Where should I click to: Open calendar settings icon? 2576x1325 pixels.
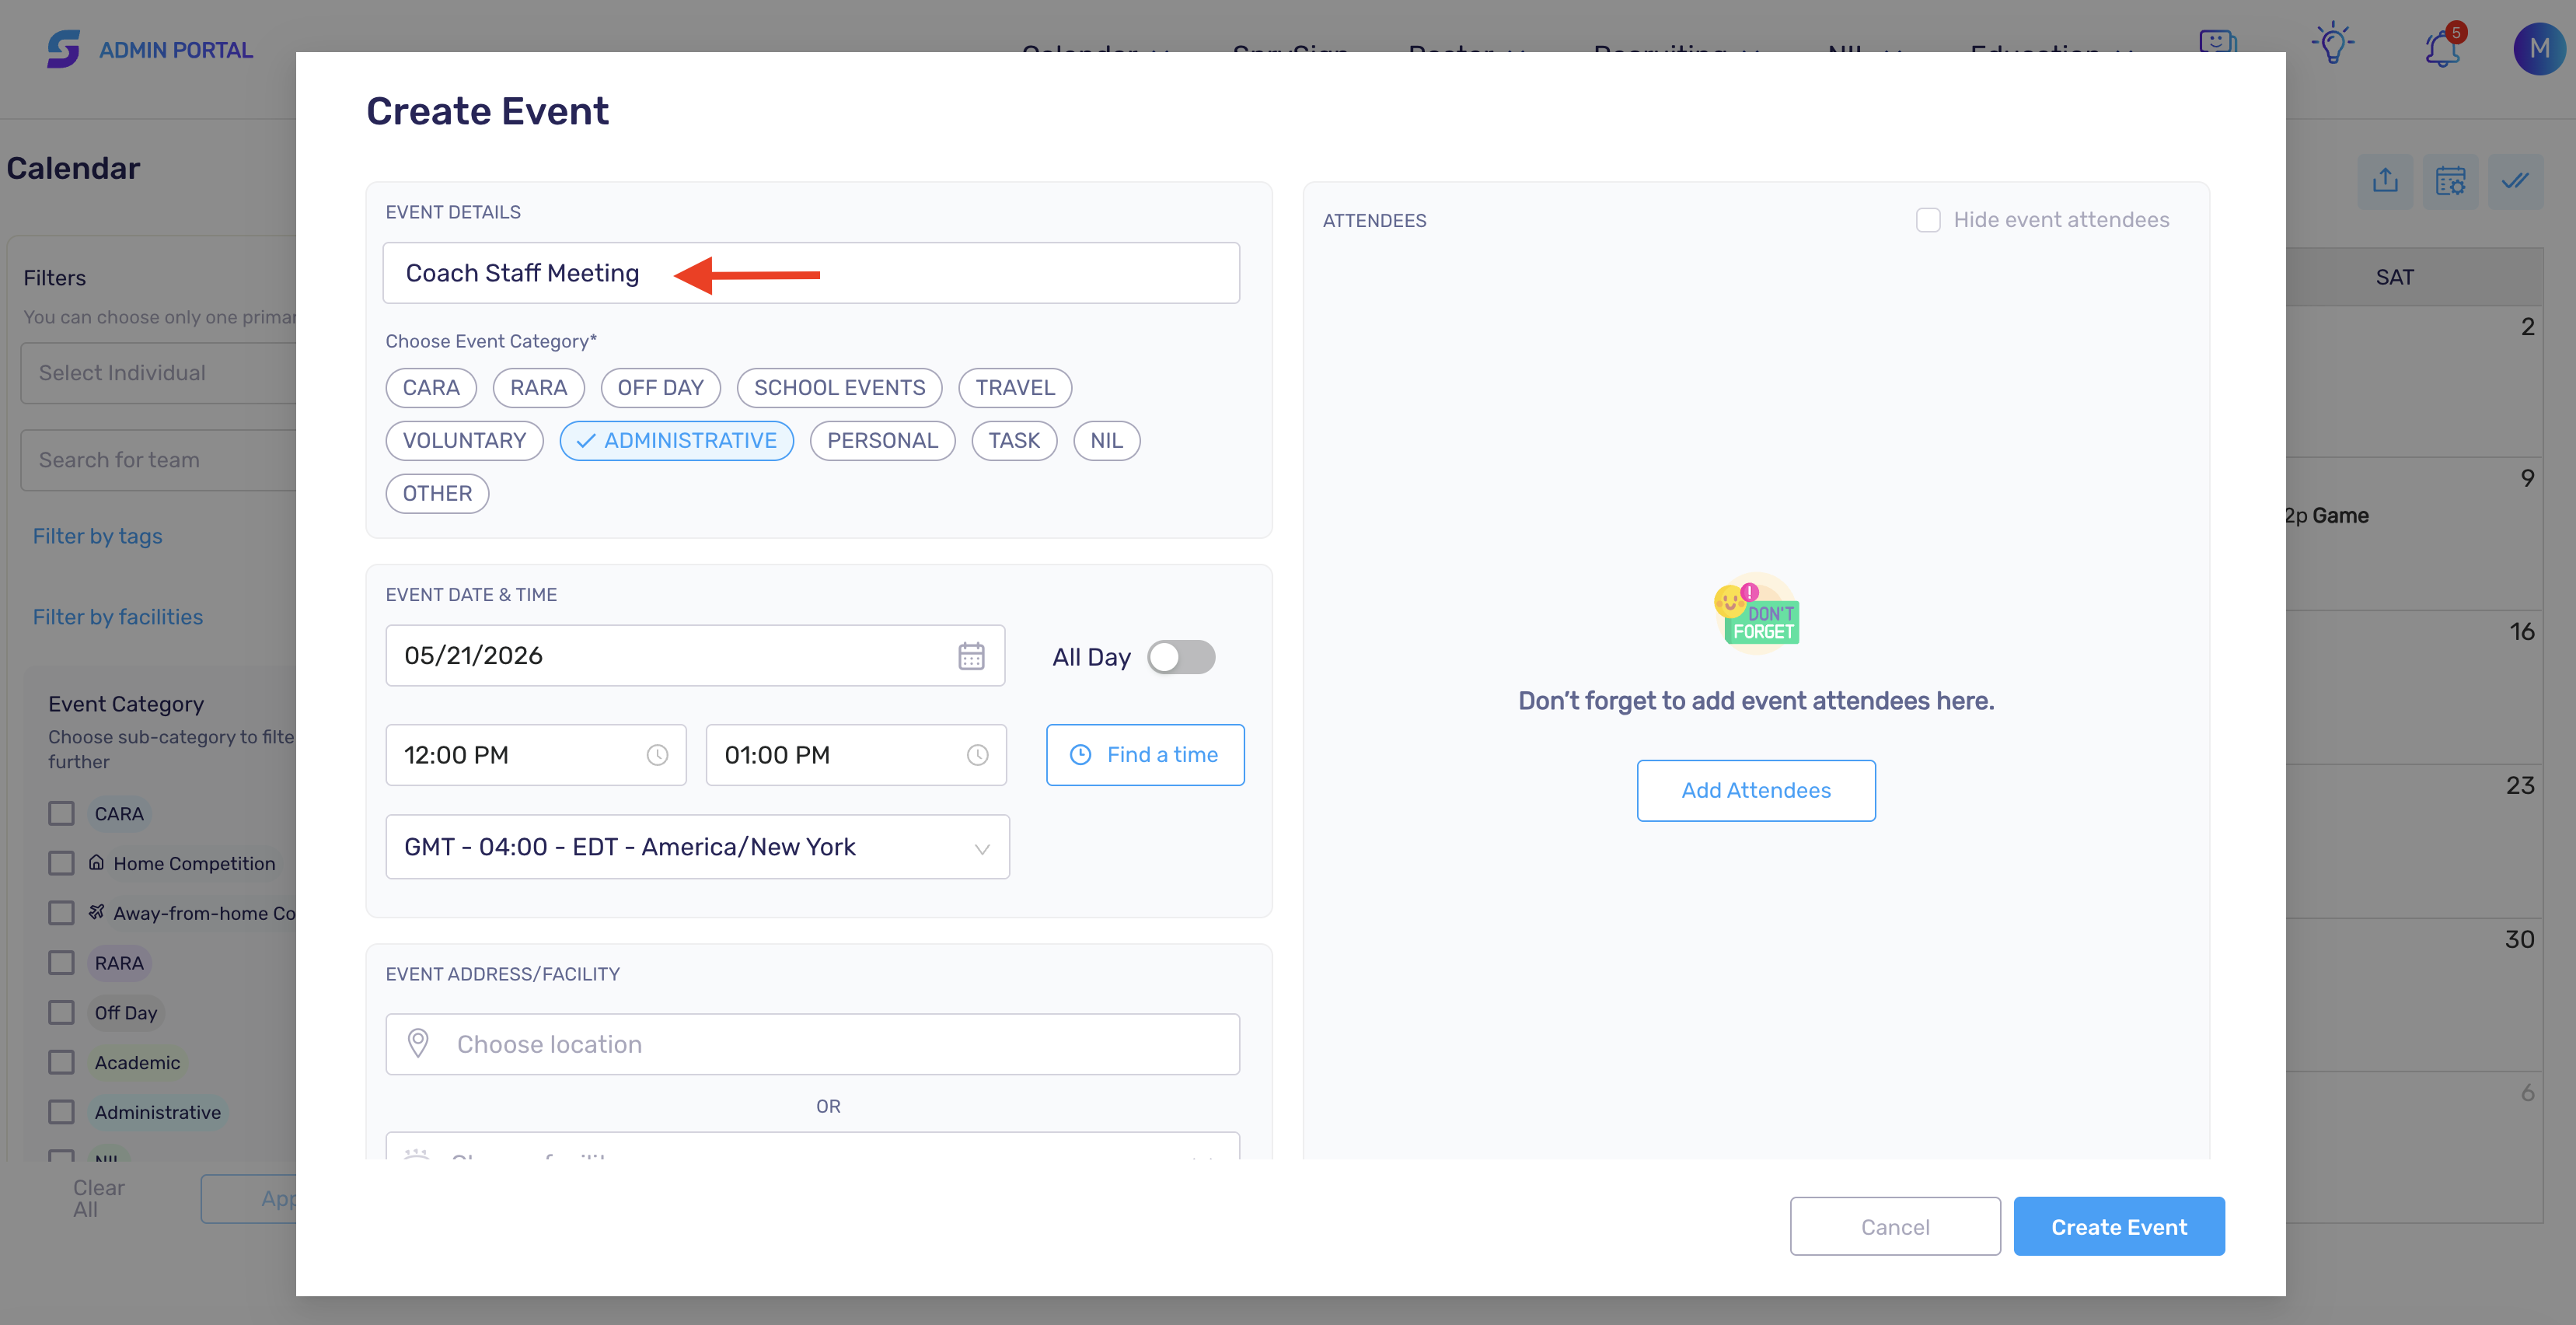pos(2450,181)
